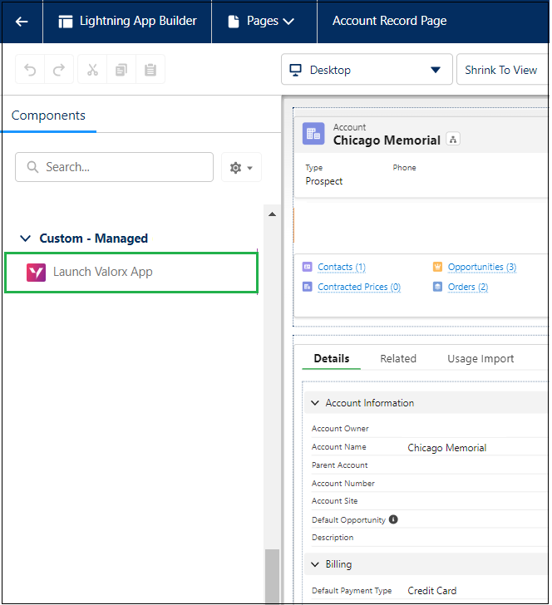Select the Components tab
Viewport: 552px width, 605px height.
[48, 116]
